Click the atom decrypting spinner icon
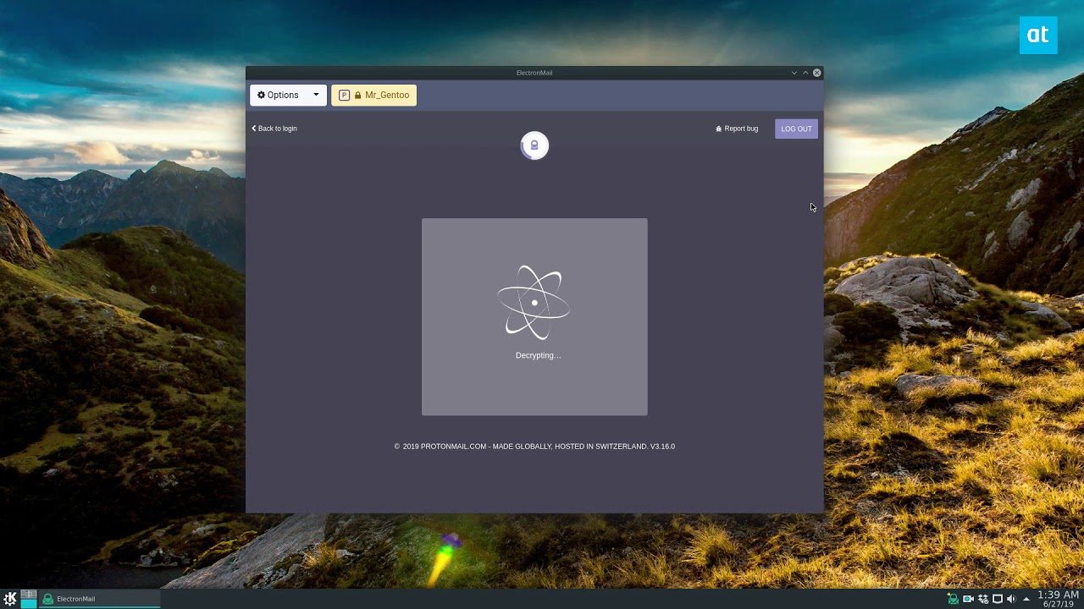 click(x=534, y=303)
